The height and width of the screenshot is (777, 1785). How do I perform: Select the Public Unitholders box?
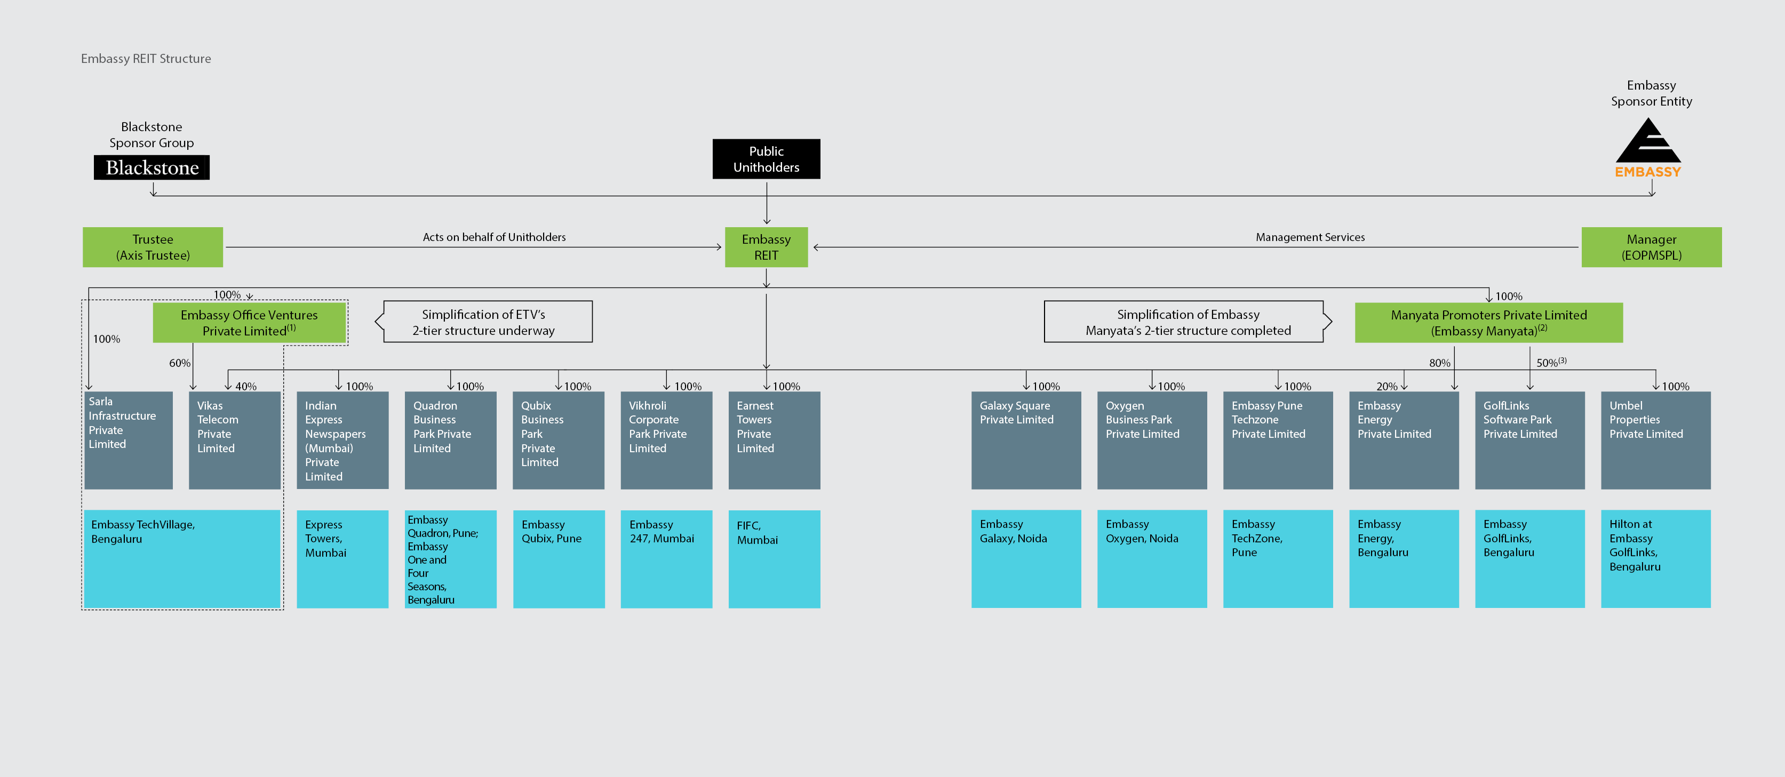pyautogui.click(x=767, y=159)
